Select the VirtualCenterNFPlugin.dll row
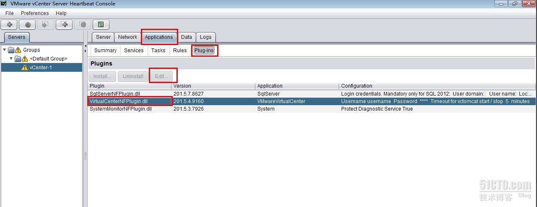 (312, 101)
